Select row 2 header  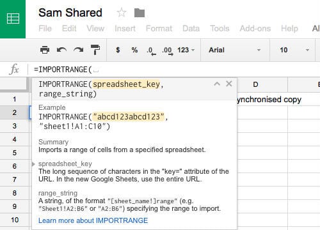pyautogui.click(x=14, y=112)
